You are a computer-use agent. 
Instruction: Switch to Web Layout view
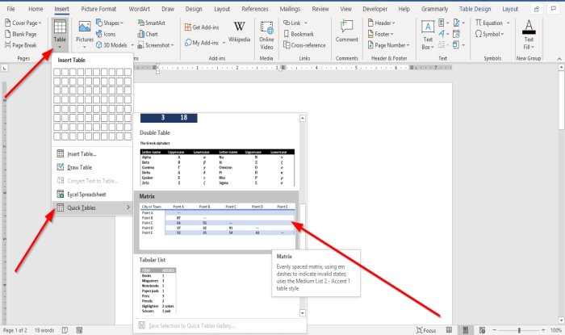482,330
